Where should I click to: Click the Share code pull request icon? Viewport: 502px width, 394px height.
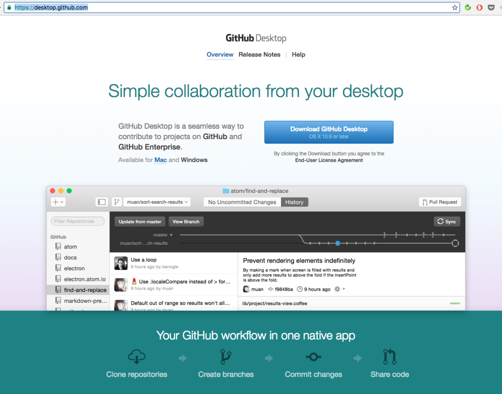pos(390,357)
